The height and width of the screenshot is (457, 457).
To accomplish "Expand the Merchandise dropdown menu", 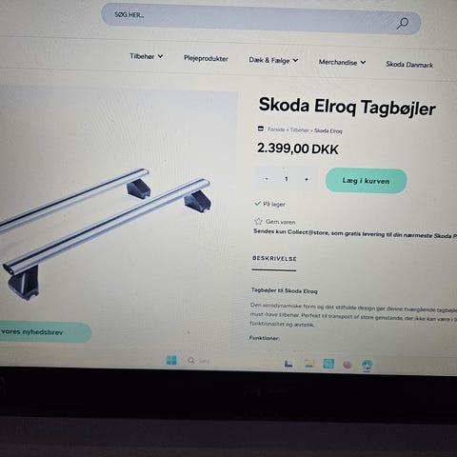I will (342, 62).
